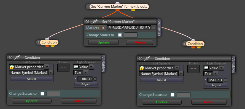
Task: Enable Change Status in EURUSD Condition panel
Action: pos(42,94)
